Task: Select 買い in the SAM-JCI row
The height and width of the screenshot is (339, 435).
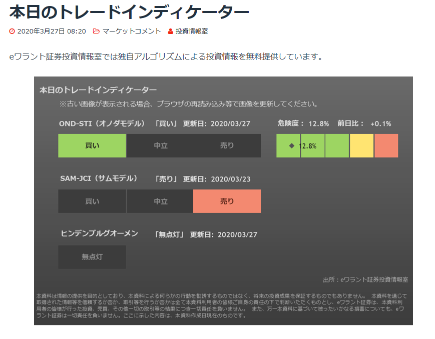Action: (92, 201)
